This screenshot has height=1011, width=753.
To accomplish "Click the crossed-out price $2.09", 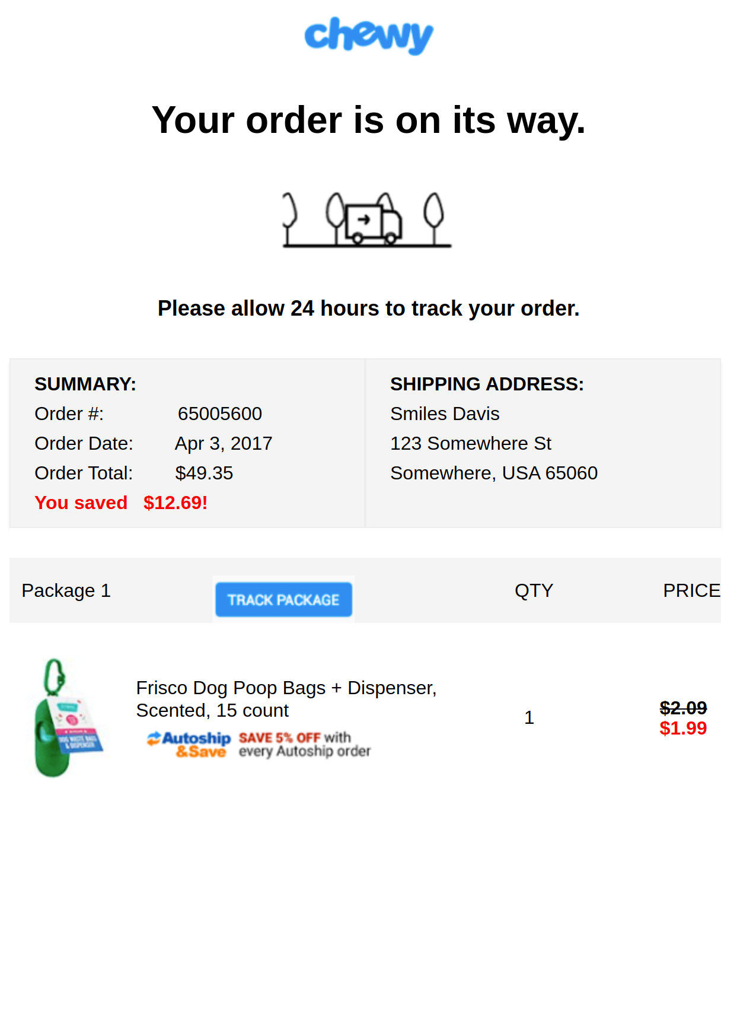I will [x=682, y=708].
